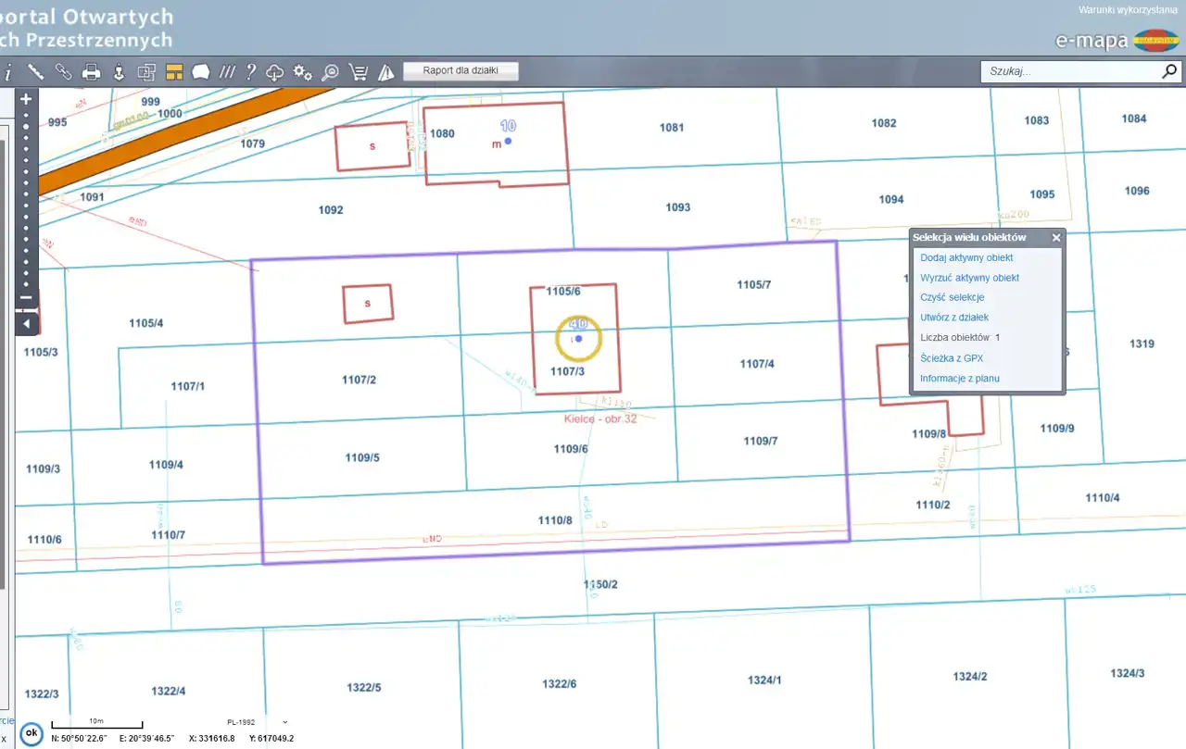1186x749 pixels.
Task: Toggle the hatch lines tool
Action: point(227,71)
